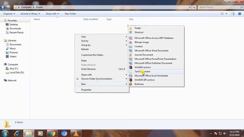Open the change view options arrow
The image size is (244, 137).
pos(226,14)
